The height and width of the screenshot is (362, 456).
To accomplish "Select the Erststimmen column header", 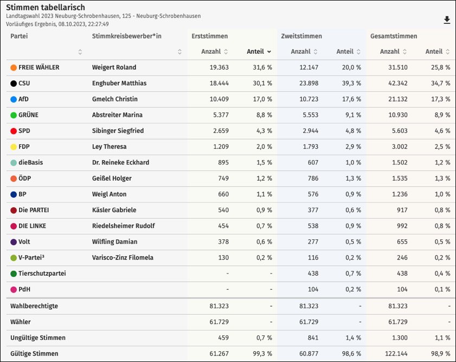I will click(x=209, y=36).
